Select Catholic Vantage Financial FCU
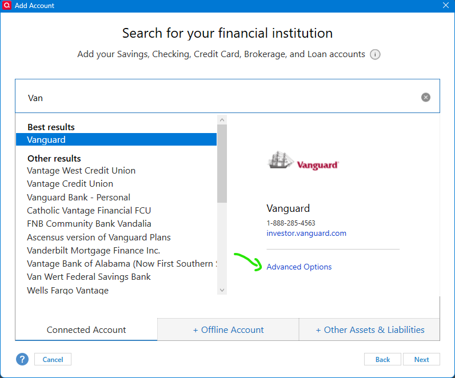The width and height of the screenshot is (455, 378). pos(89,211)
